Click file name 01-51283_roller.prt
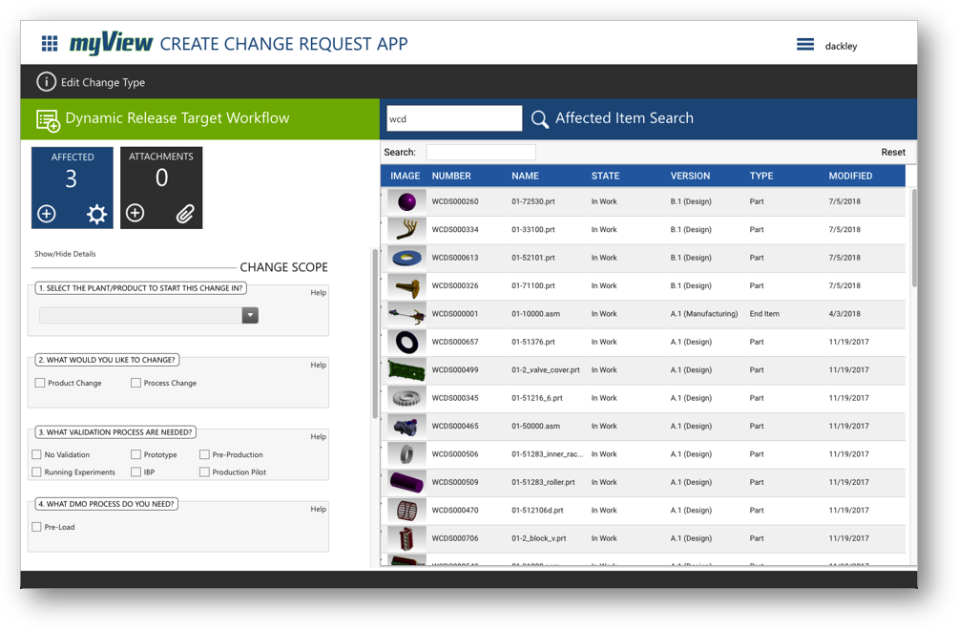The image size is (958, 629). pos(543,482)
